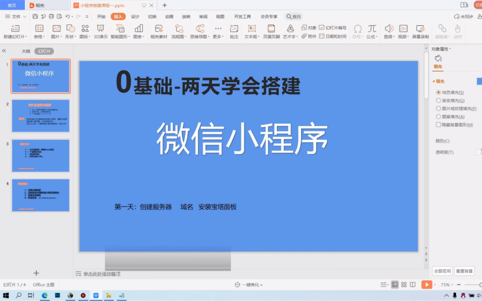The height and width of the screenshot is (301, 482).
Task: Add a Comment (批注)
Action: [234, 31]
